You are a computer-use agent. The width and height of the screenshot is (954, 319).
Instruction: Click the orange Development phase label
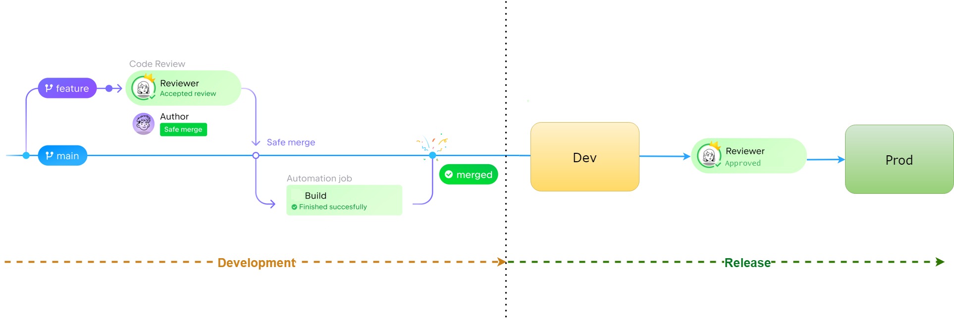[x=257, y=263]
